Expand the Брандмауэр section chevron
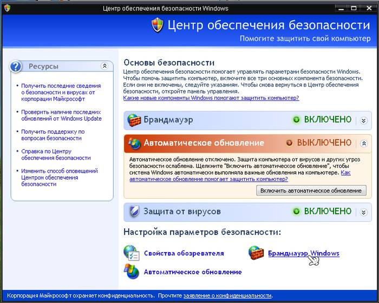This screenshot has height=303, width=379. coord(363,120)
